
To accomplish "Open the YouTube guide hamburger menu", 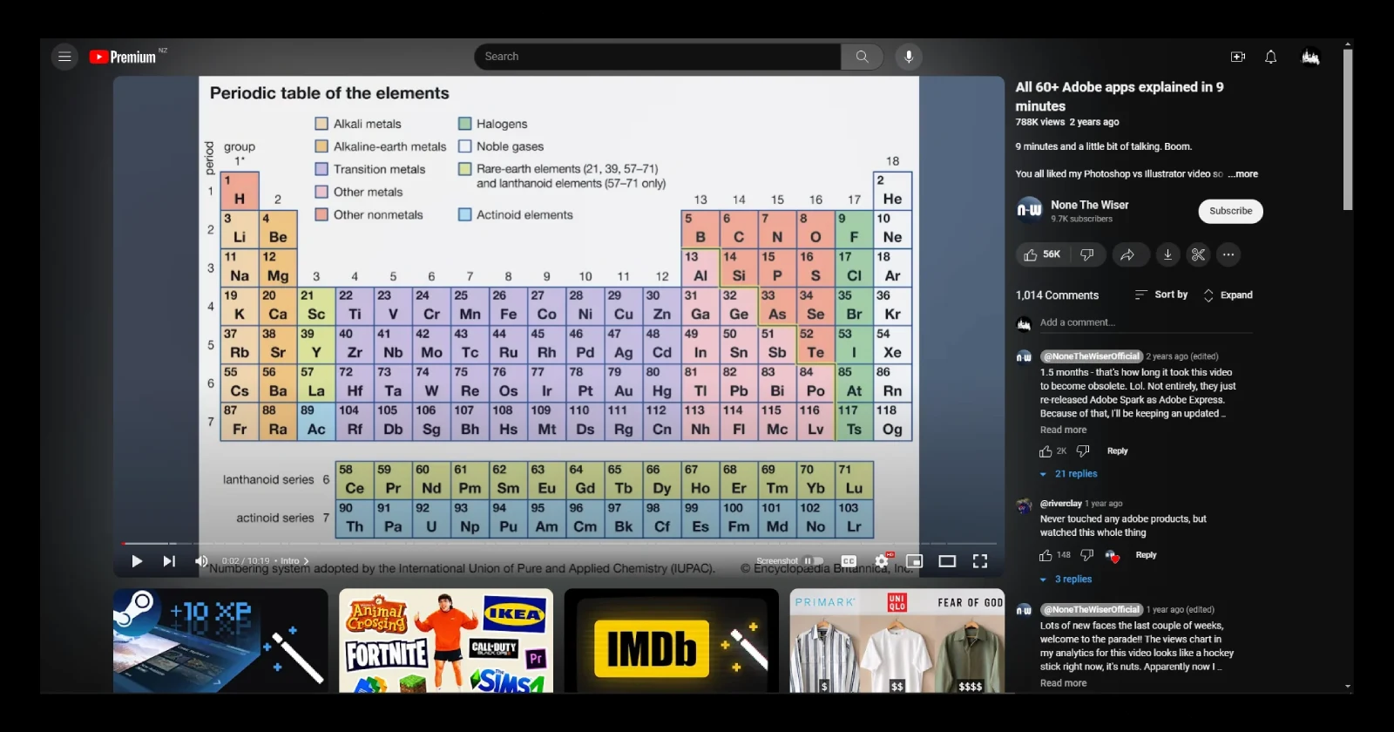I will pyautogui.click(x=64, y=57).
